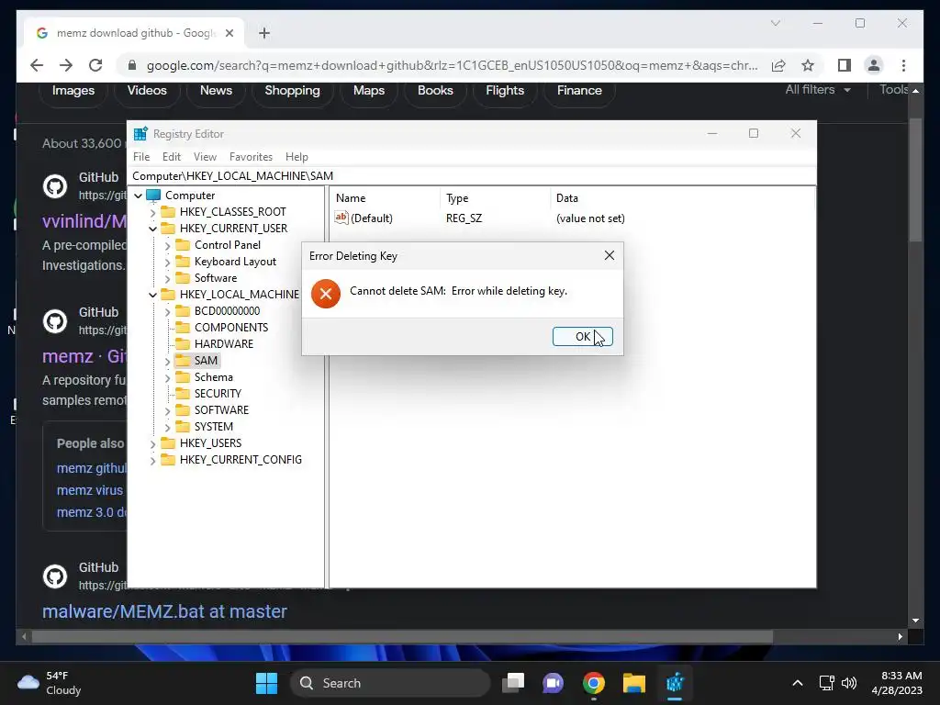This screenshot has width=940, height=705.
Task: Select the Computer root node icon
Action: point(153,196)
